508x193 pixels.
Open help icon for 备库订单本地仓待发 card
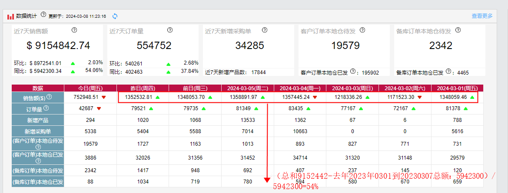(x=458, y=30)
